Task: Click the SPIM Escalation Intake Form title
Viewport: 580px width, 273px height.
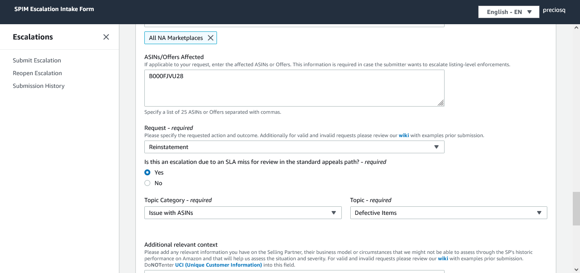Action: tap(54, 9)
